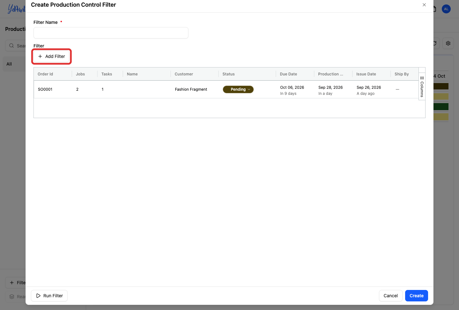Click the search magnifier icon behind dialog

pos(11,46)
